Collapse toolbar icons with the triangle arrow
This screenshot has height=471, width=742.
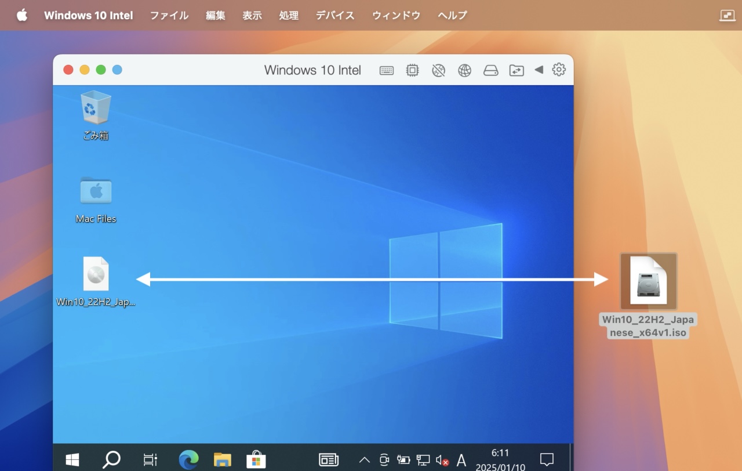(x=539, y=70)
